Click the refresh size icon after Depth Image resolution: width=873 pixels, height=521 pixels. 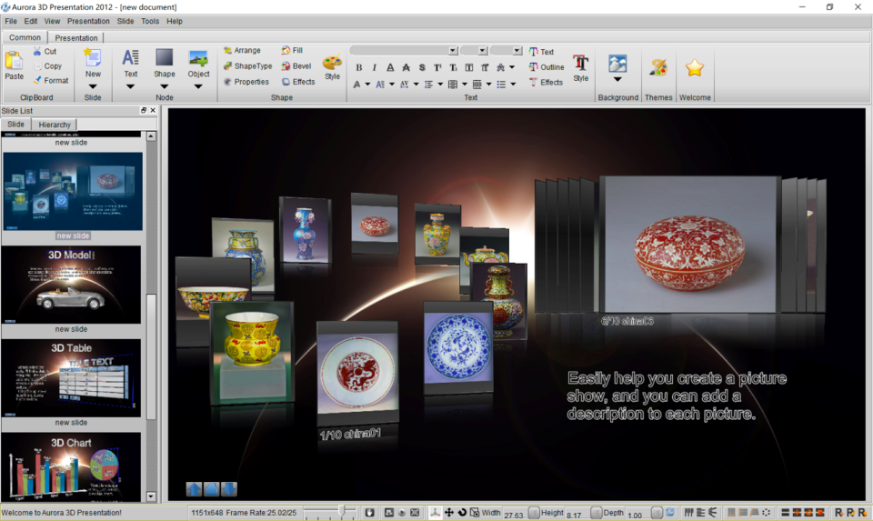click(670, 512)
